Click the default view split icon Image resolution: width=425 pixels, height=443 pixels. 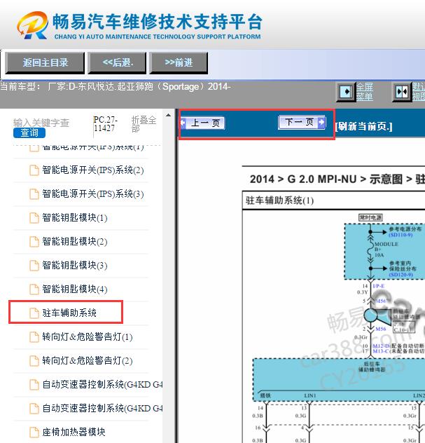tap(402, 92)
